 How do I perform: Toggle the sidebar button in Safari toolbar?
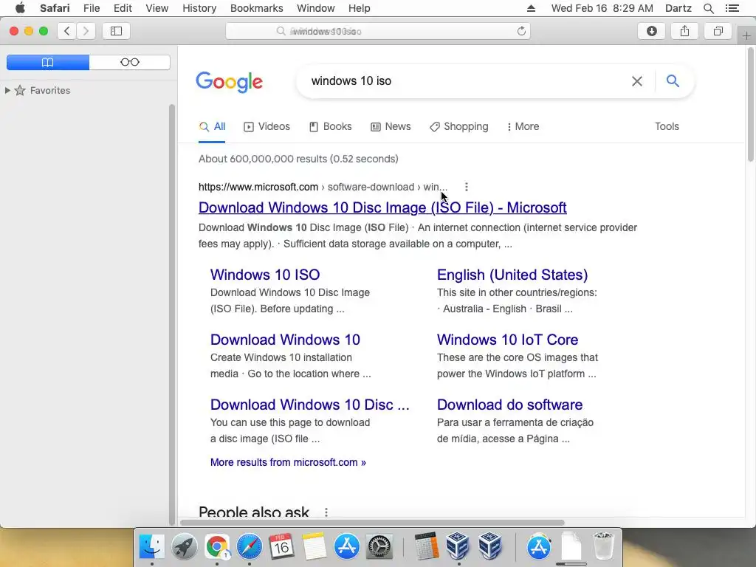116,31
